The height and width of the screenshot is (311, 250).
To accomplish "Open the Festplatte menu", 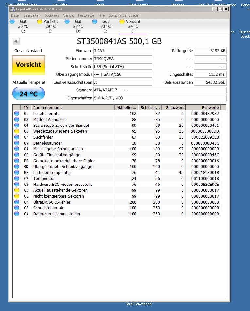I will (x=86, y=15).
